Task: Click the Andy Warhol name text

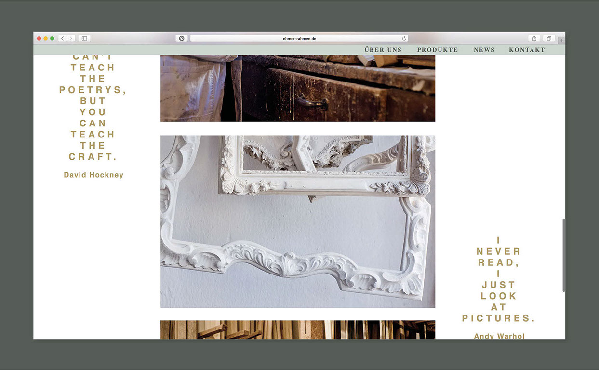Action: (x=499, y=336)
